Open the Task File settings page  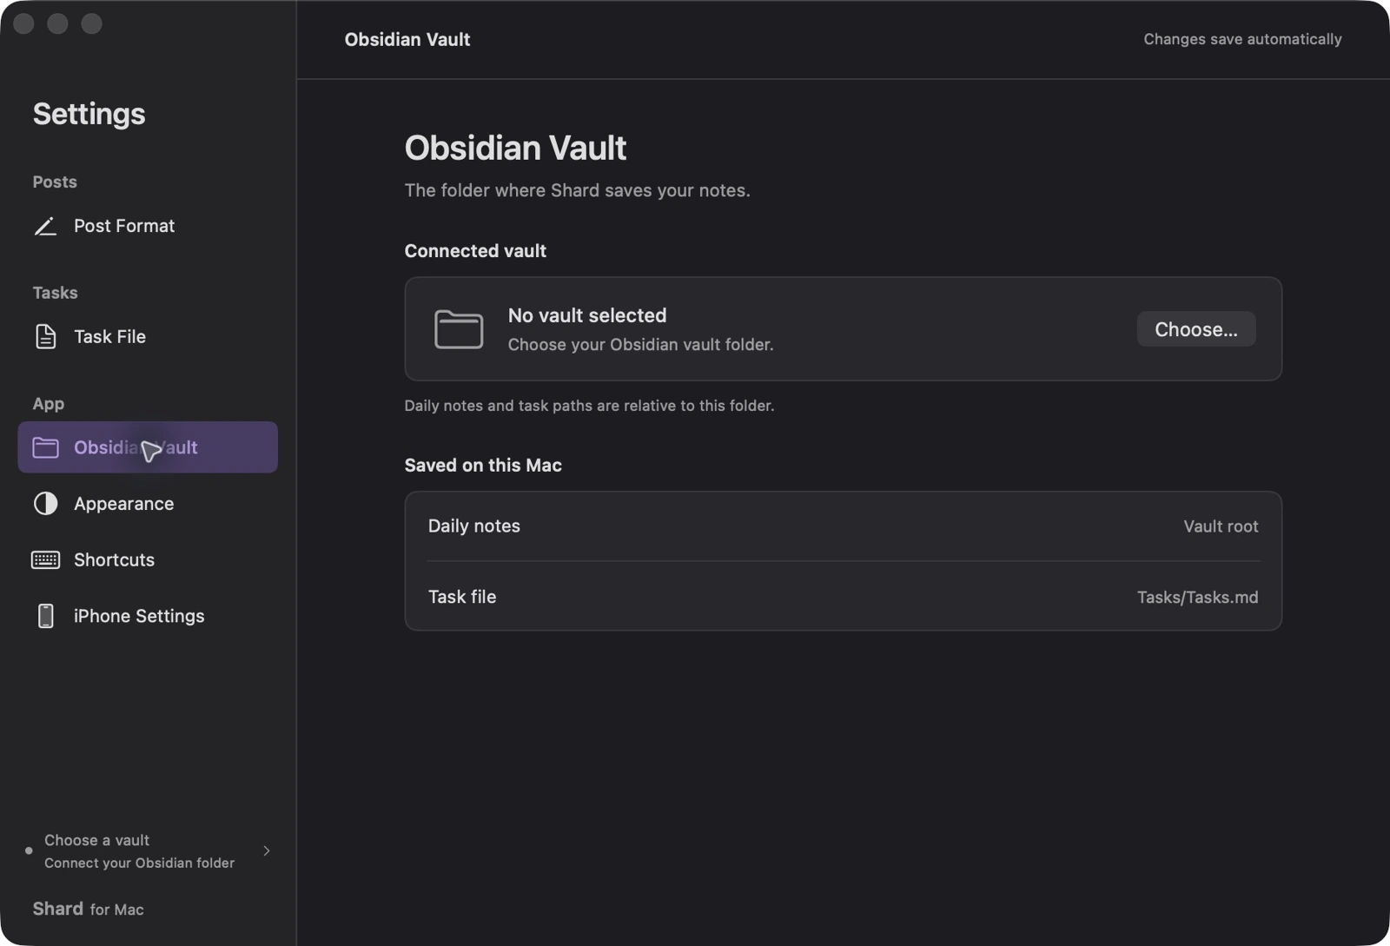tap(148, 336)
